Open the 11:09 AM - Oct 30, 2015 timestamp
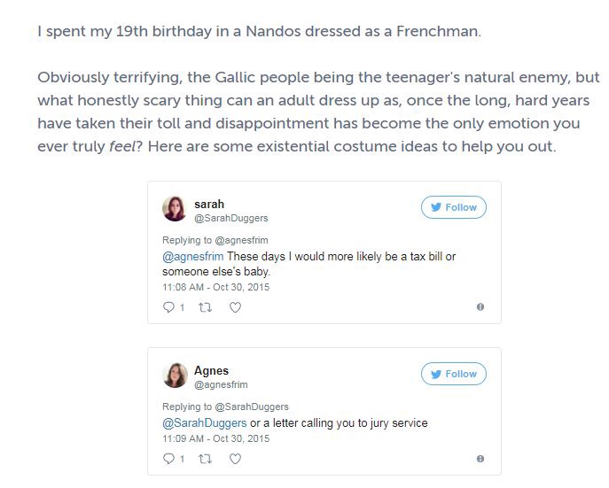609x488 pixels. pyautogui.click(x=215, y=438)
